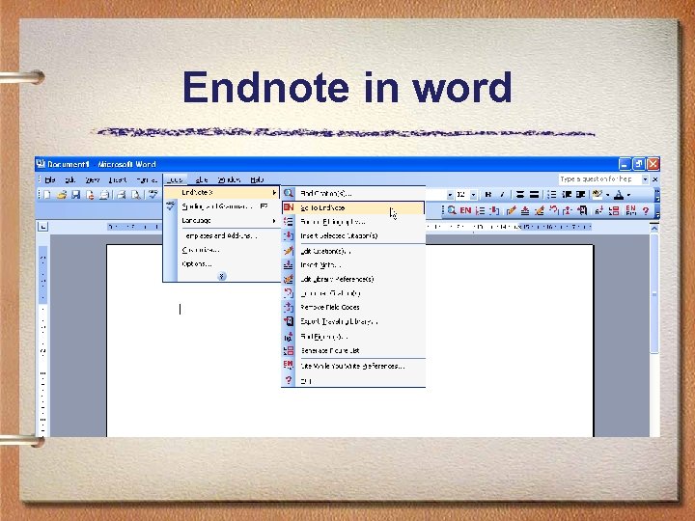Click Unformat Citation icon on EndNote toolbar
695x521 pixels.
click(x=554, y=210)
